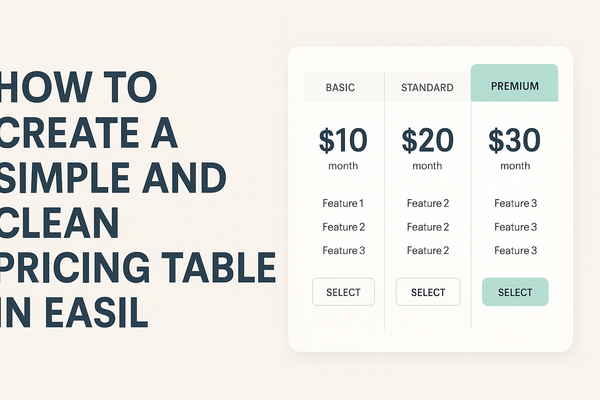Select the green PREMIUM header tab
Screen dimensions: 600x400
pos(514,83)
